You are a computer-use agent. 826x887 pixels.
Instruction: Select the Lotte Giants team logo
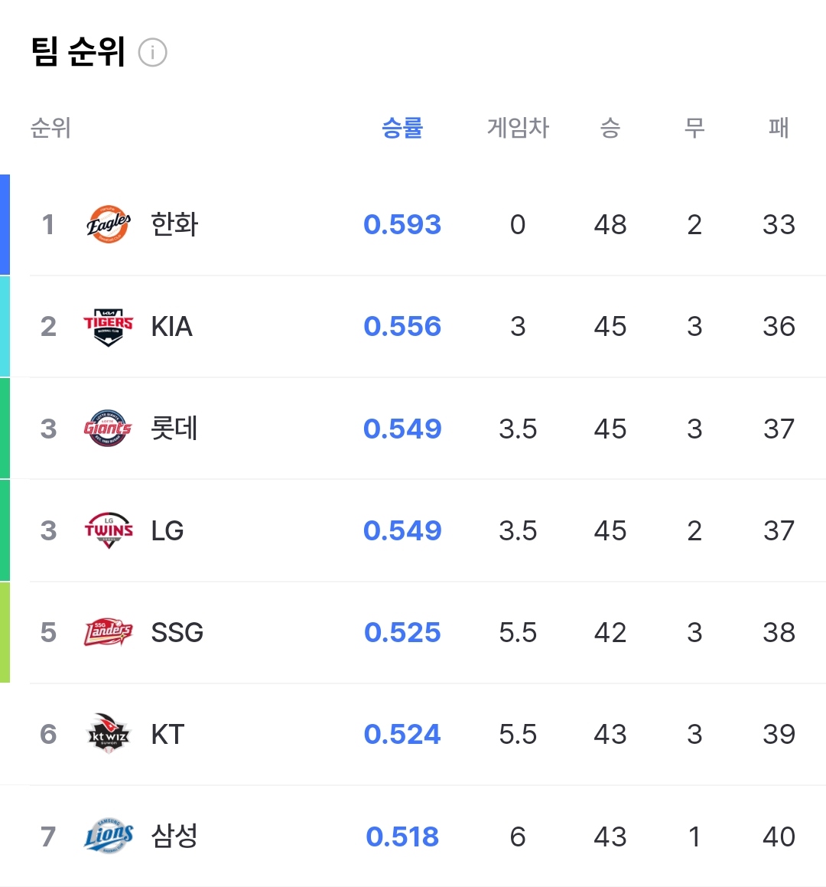click(108, 429)
